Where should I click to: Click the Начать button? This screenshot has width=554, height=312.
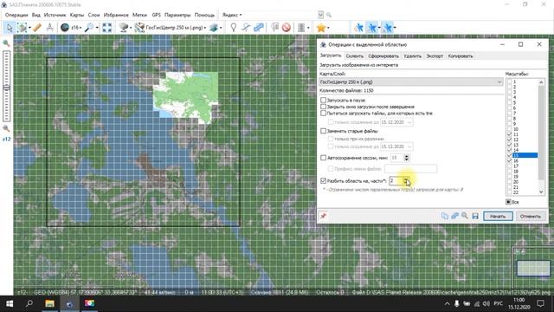click(x=498, y=216)
